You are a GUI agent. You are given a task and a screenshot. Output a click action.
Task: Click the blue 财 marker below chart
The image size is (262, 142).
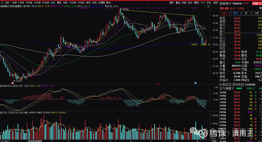point(195,83)
